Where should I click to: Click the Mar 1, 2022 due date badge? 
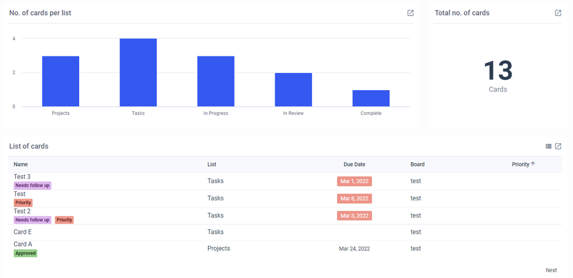354,182
